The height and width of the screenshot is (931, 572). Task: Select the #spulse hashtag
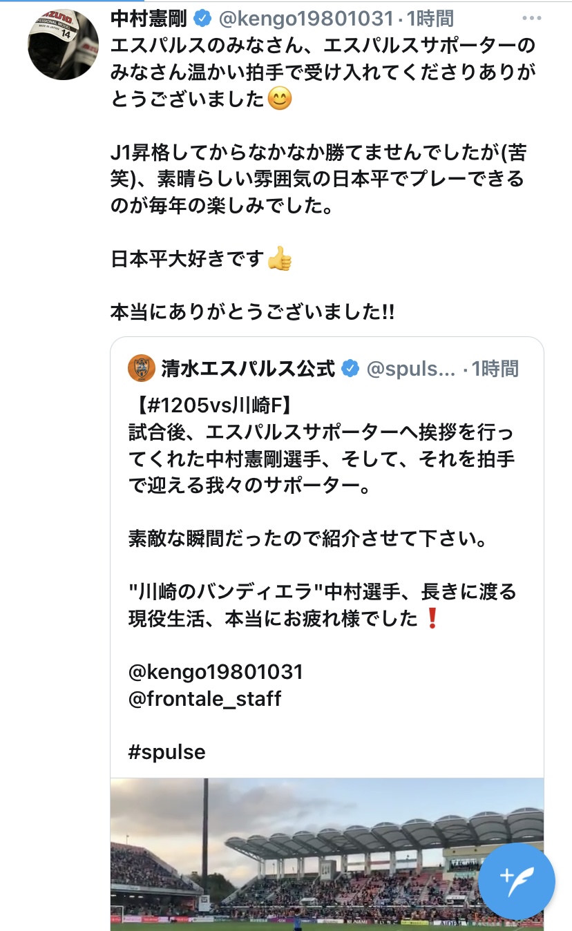click(x=167, y=751)
